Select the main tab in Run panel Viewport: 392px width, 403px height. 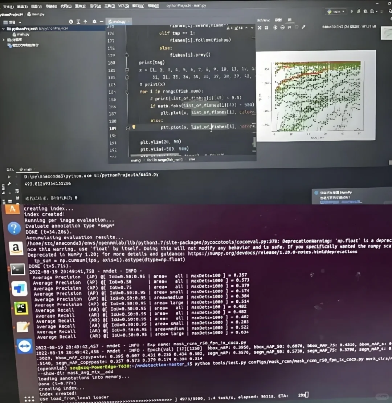(28, 169)
